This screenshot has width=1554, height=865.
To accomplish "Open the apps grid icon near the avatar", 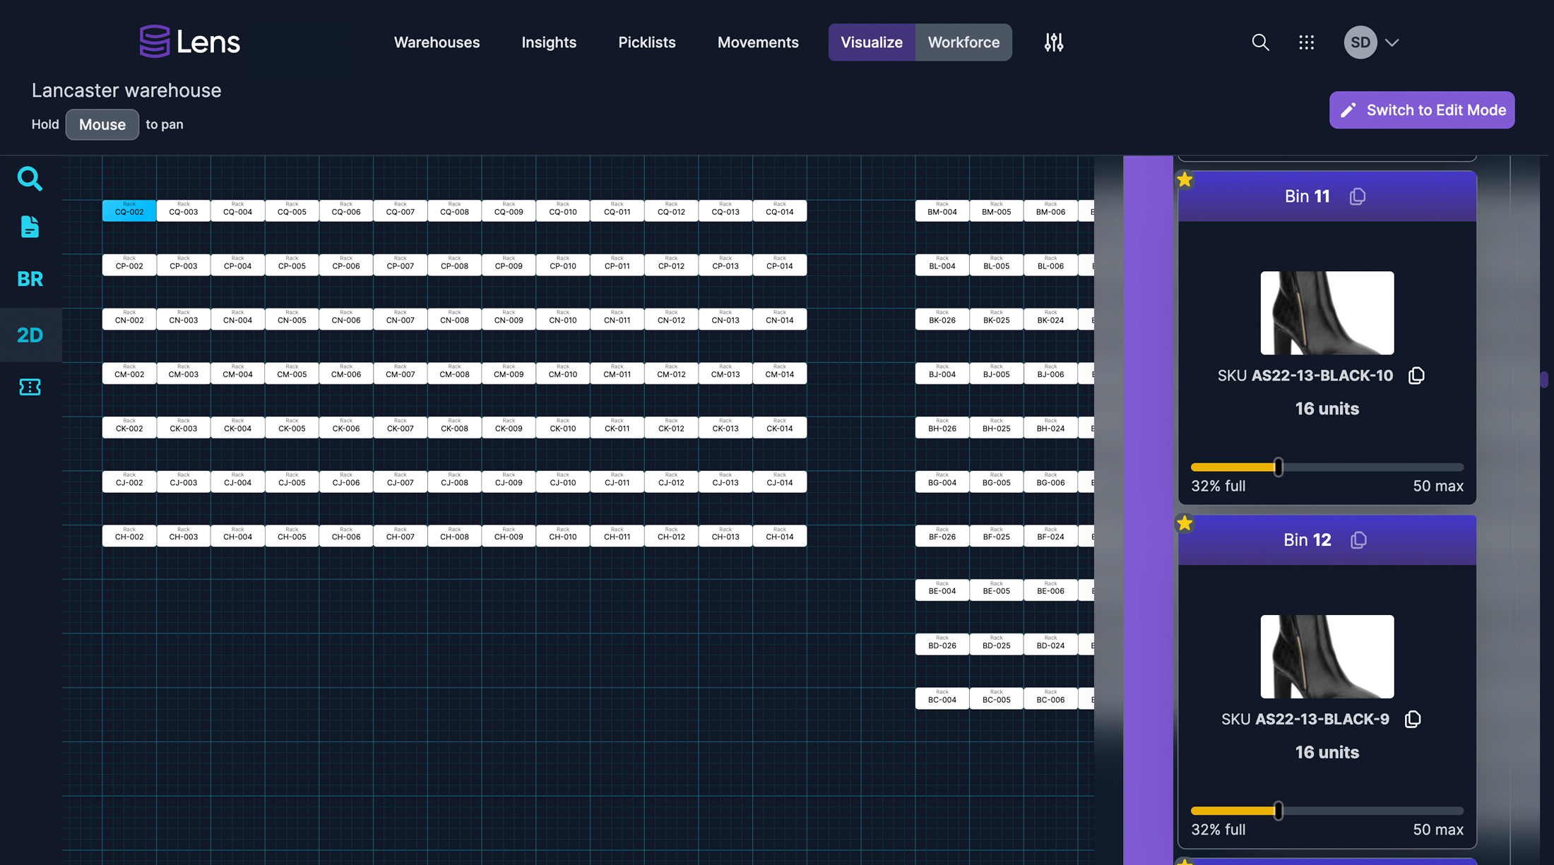I will coord(1306,42).
